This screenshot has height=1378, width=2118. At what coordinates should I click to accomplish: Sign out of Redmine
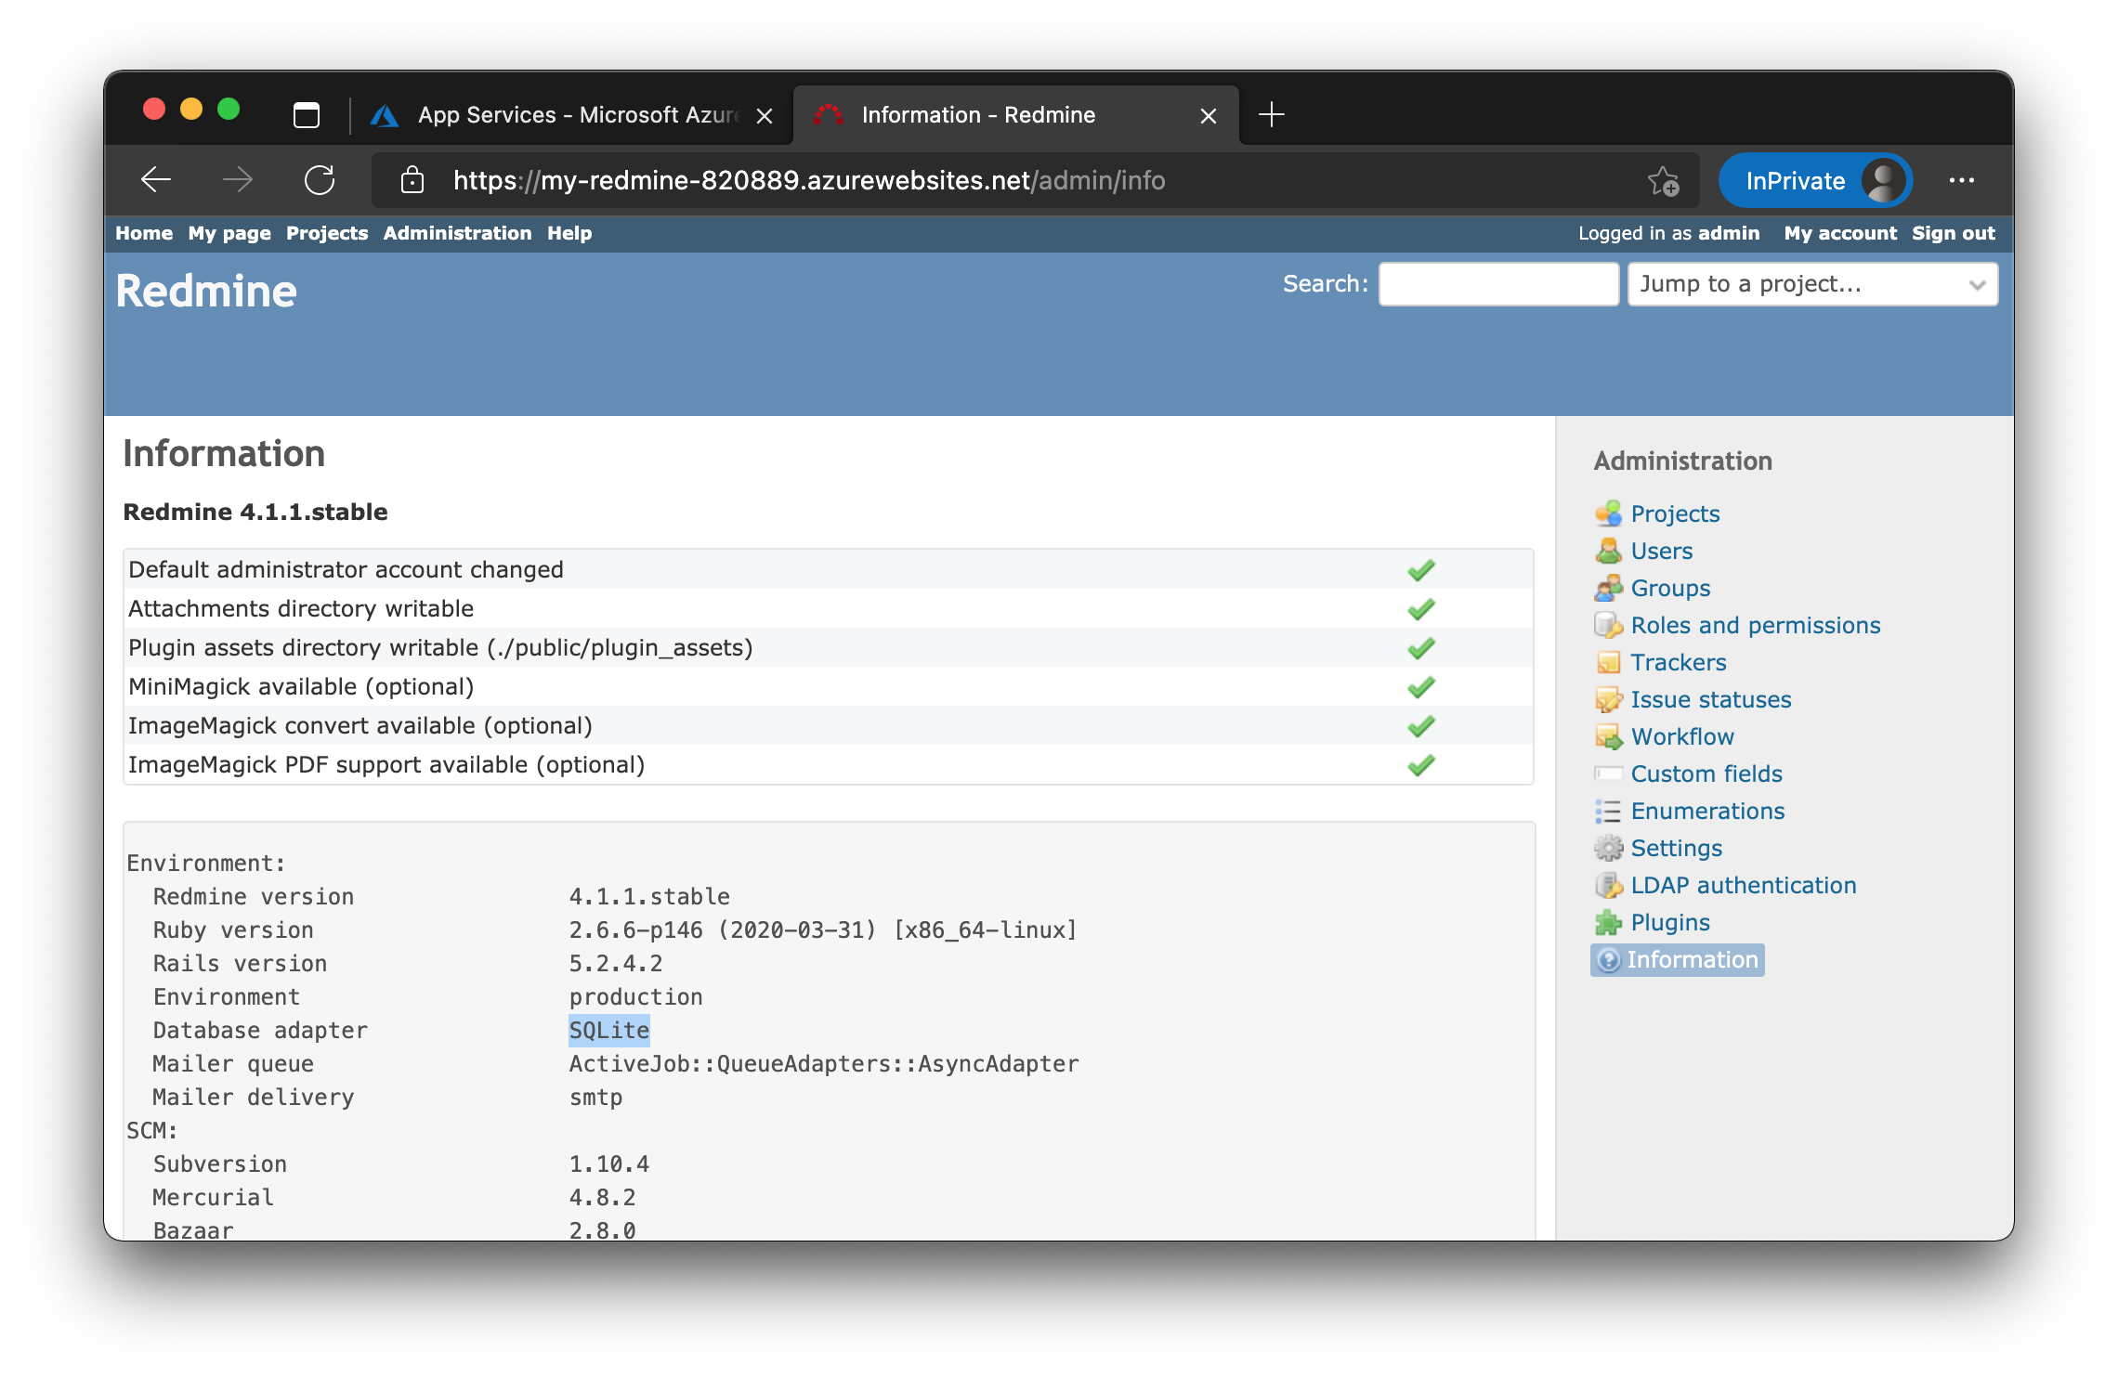1951,233
